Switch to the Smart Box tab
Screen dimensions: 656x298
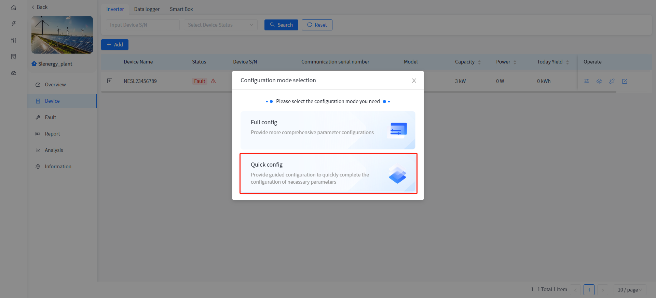[181, 9]
